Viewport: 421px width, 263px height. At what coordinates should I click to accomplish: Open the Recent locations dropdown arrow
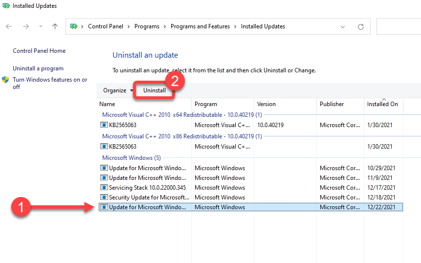(41, 26)
